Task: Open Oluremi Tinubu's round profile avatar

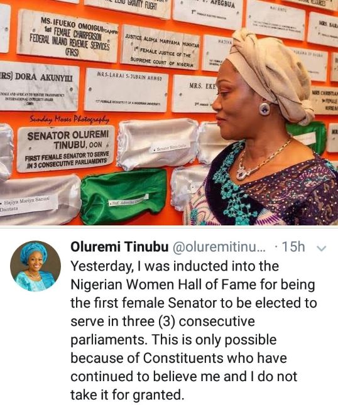Action: [x=35, y=266]
